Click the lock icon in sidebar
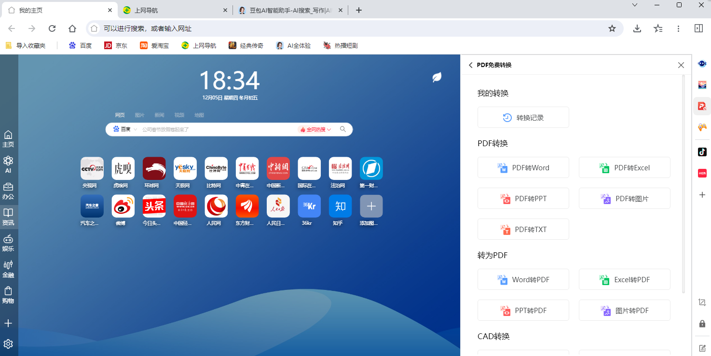This screenshot has height=356, width=711. click(x=702, y=324)
